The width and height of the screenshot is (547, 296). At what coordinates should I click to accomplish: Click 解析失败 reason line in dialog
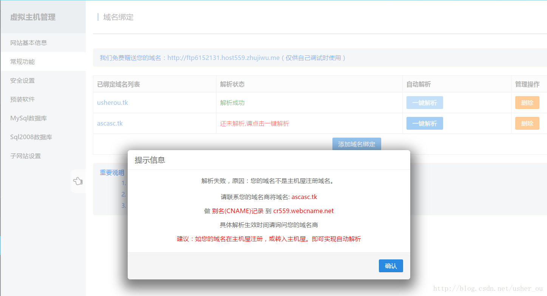[269, 181]
